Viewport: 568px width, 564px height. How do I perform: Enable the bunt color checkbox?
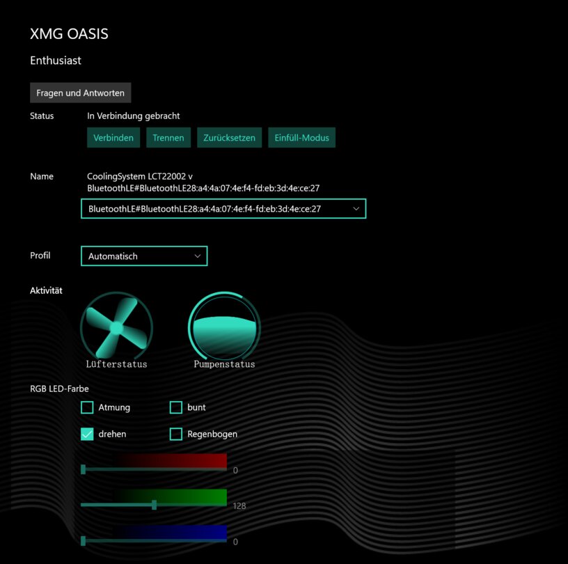[175, 407]
